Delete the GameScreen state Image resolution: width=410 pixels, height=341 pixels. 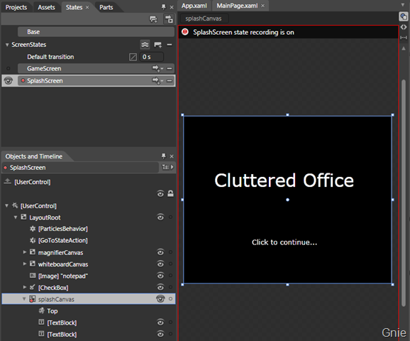170,69
